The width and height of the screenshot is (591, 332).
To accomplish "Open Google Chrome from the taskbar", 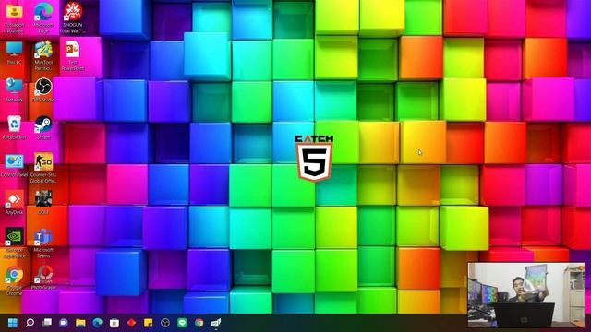I will 199,323.
